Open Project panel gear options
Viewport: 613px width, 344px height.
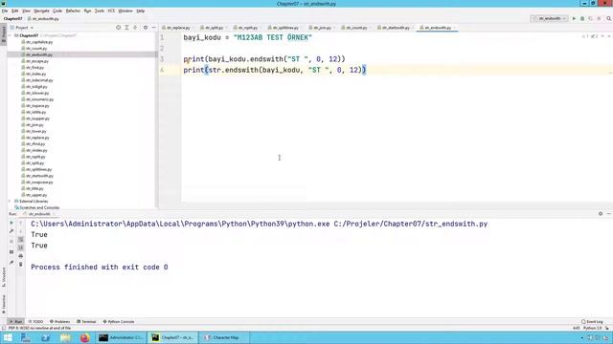[146, 28]
